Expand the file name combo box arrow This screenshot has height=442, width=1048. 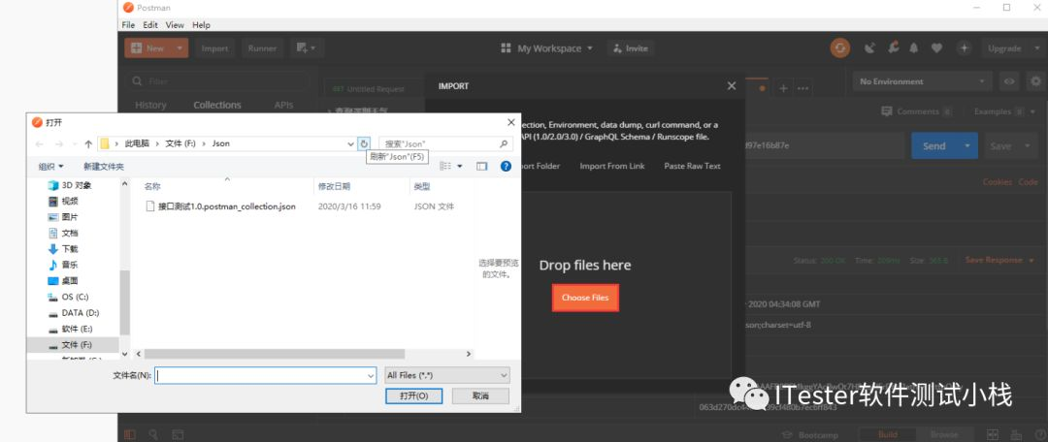371,376
